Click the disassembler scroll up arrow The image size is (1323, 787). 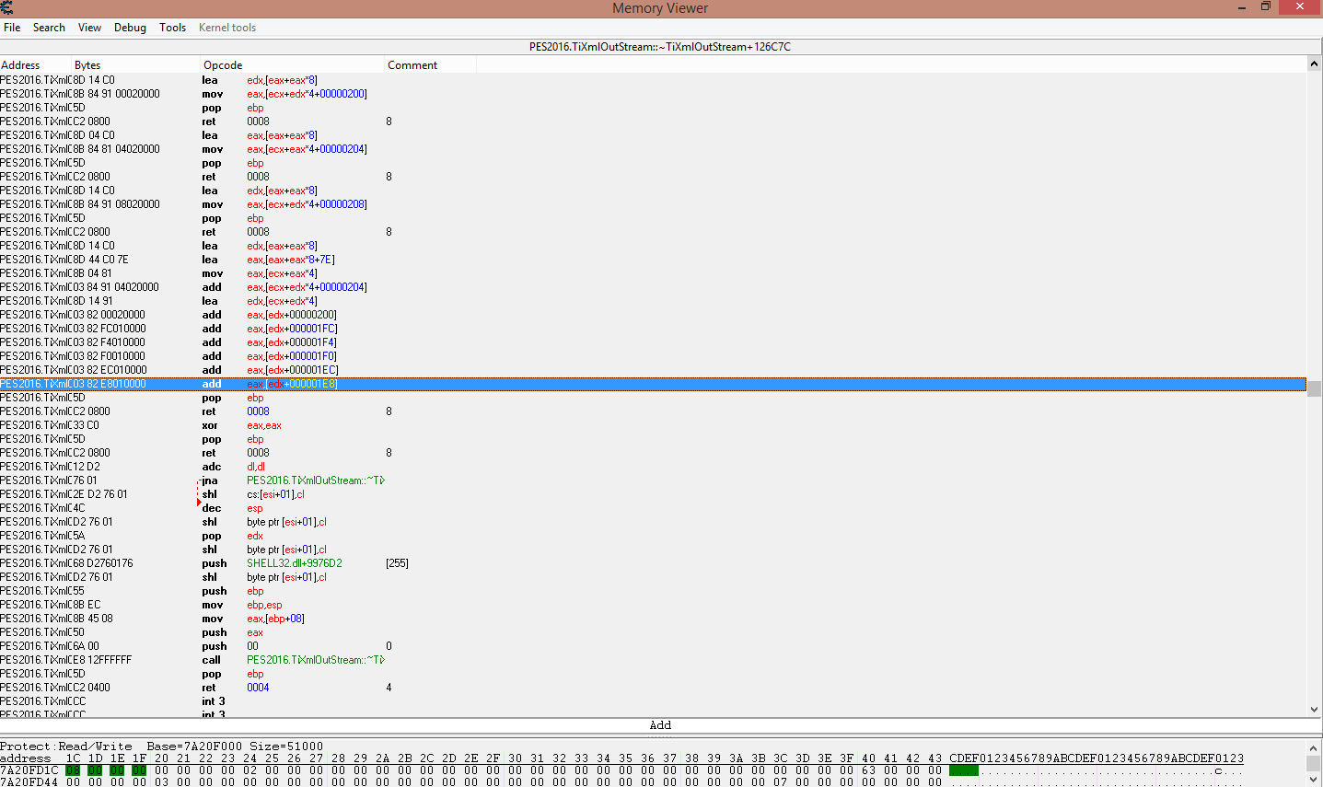tap(1314, 64)
